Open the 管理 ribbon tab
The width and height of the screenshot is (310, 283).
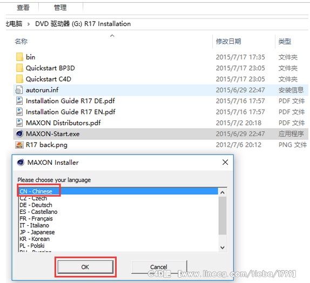(60, 8)
